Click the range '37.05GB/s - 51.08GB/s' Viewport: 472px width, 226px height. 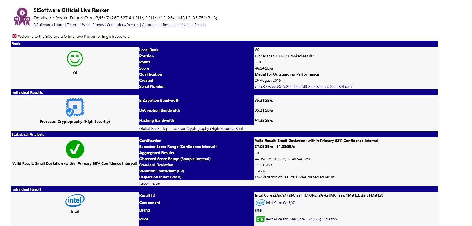(x=275, y=147)
